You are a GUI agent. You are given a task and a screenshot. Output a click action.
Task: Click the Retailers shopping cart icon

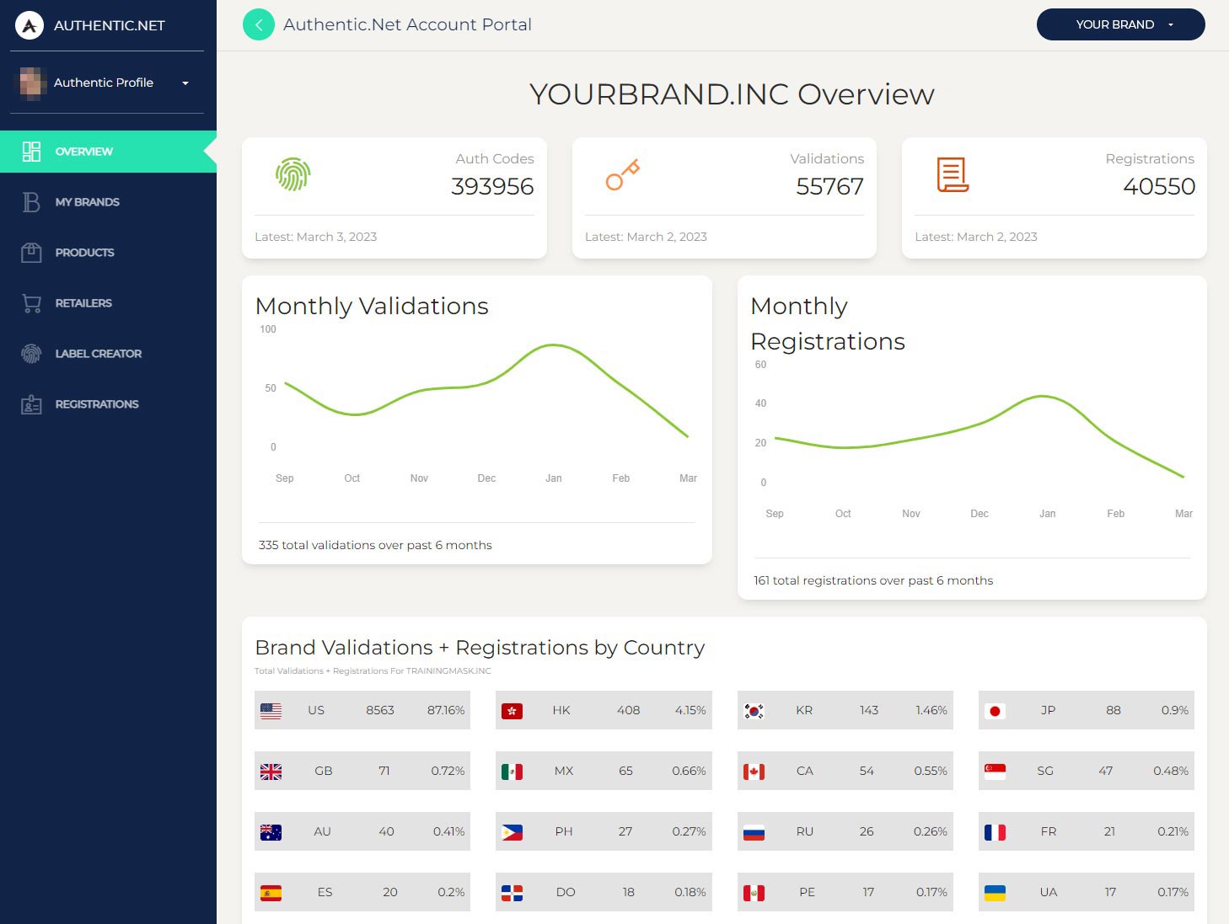31,303
